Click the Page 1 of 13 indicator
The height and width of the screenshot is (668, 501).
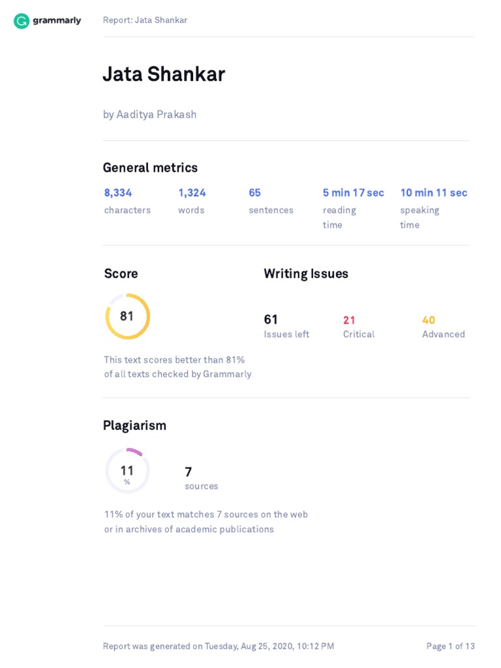click(450, 646)
